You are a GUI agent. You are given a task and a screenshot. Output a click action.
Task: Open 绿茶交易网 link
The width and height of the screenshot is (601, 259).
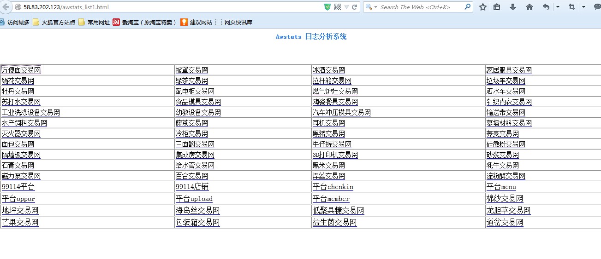click(x=192, y=81)
